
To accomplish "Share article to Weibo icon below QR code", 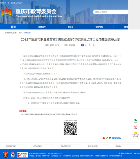I will coord(104,138).
